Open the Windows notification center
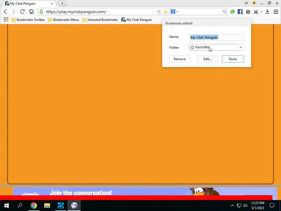The height and width of the screenshot is (211, 281). 272,206
